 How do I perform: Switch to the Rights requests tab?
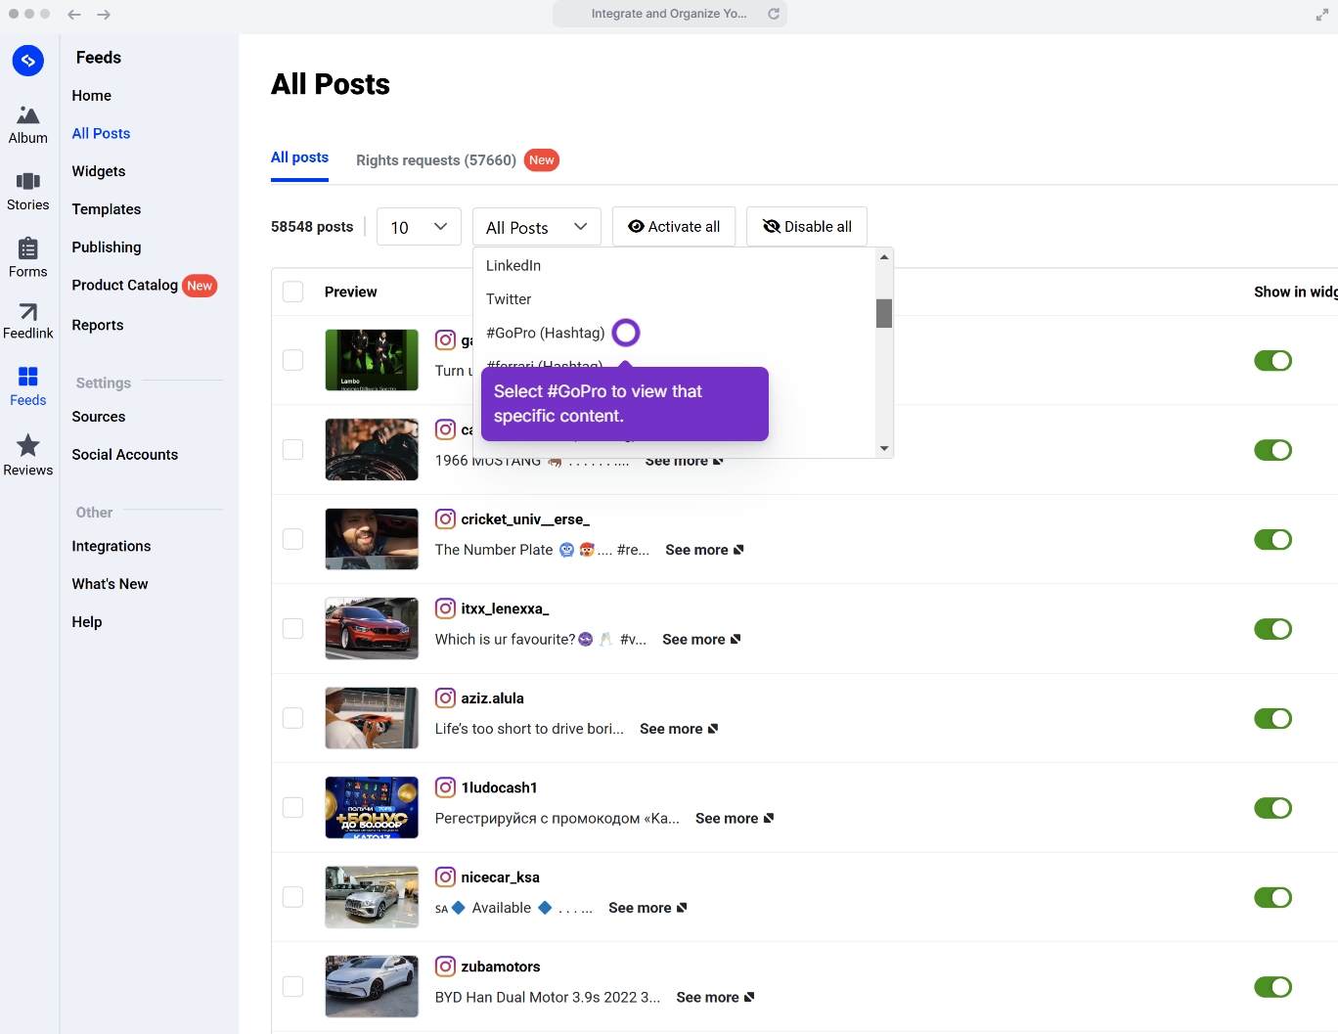point(435,159)
